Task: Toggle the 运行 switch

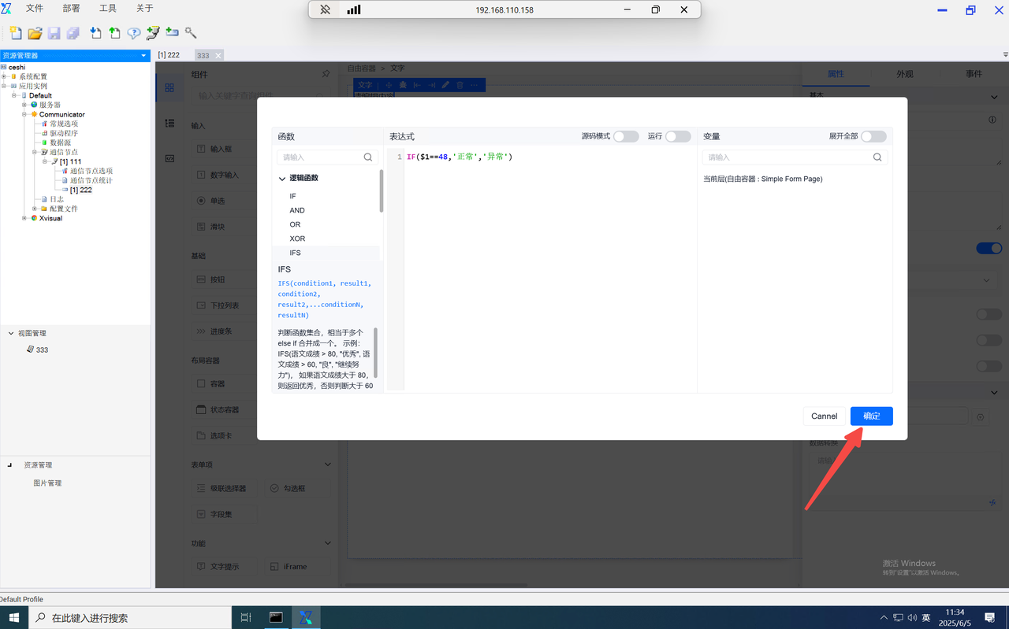Action: pos(678,136)
